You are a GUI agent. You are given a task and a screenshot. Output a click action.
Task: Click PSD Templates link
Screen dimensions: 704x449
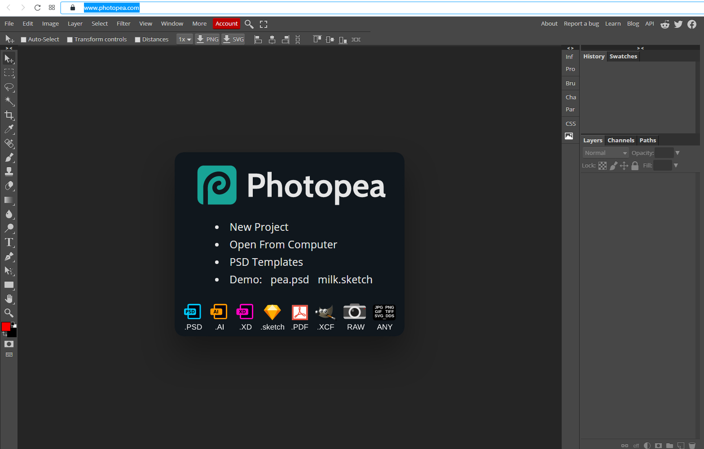(266, 262)
